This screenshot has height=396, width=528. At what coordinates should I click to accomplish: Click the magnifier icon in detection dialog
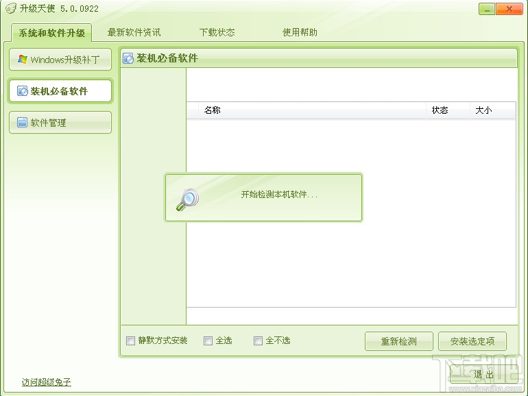pos(188,199)
